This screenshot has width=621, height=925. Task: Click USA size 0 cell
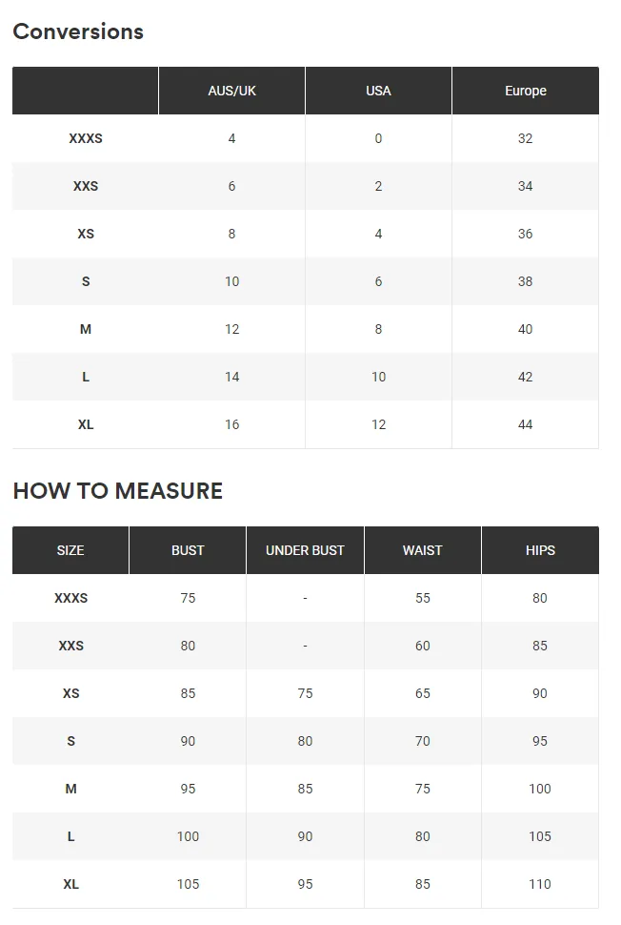[378, 138]
